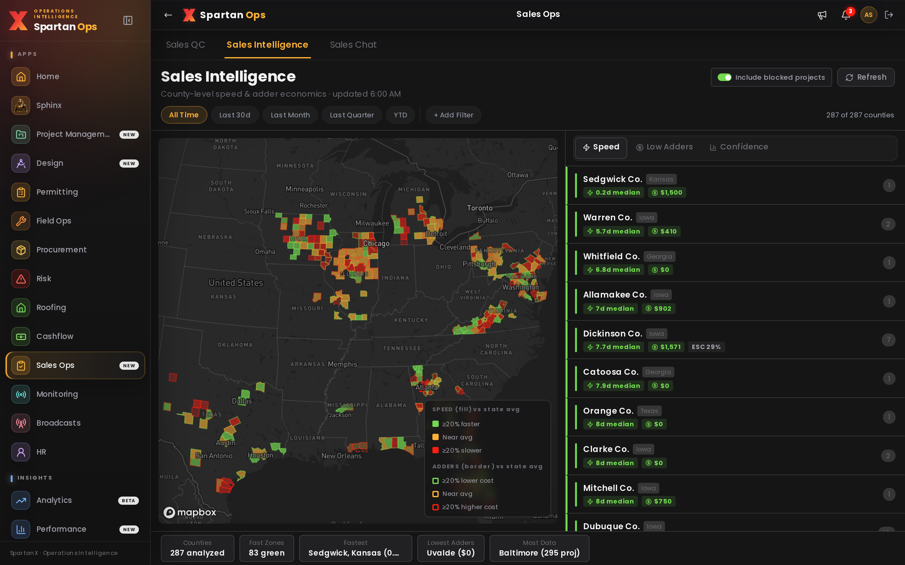Open the Monitoring signal icon
This screenshot has height=565, width=905.
point(20,394)
